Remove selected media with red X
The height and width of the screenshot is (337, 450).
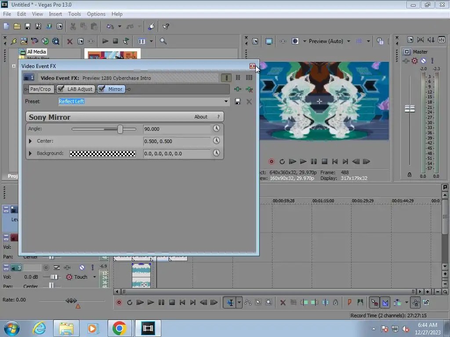pyautogui.click(x=70, y=41)
